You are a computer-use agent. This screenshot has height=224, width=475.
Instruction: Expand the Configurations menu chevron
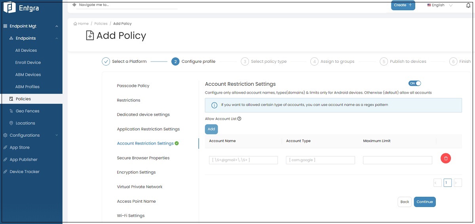tap(57, 135)
